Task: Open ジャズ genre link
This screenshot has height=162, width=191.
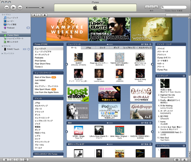Action: (x=38, y=124)
